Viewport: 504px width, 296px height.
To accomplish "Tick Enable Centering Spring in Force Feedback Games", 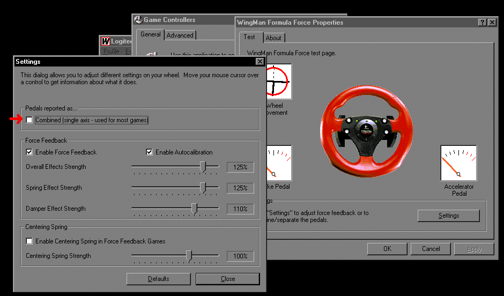I will pyautogui.click(x=29, y=241).
